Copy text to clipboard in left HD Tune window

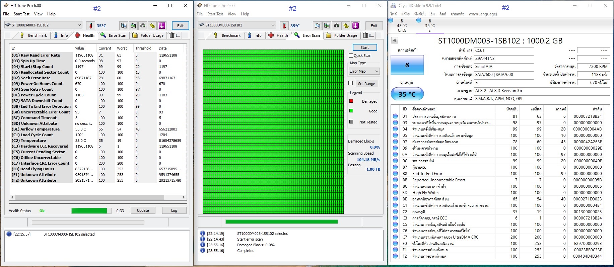pyautogui.click(x=124, y=25)
